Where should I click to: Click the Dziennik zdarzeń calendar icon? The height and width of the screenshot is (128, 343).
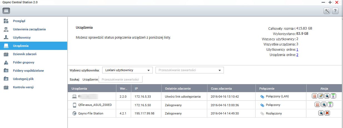(x=6, y=54)
